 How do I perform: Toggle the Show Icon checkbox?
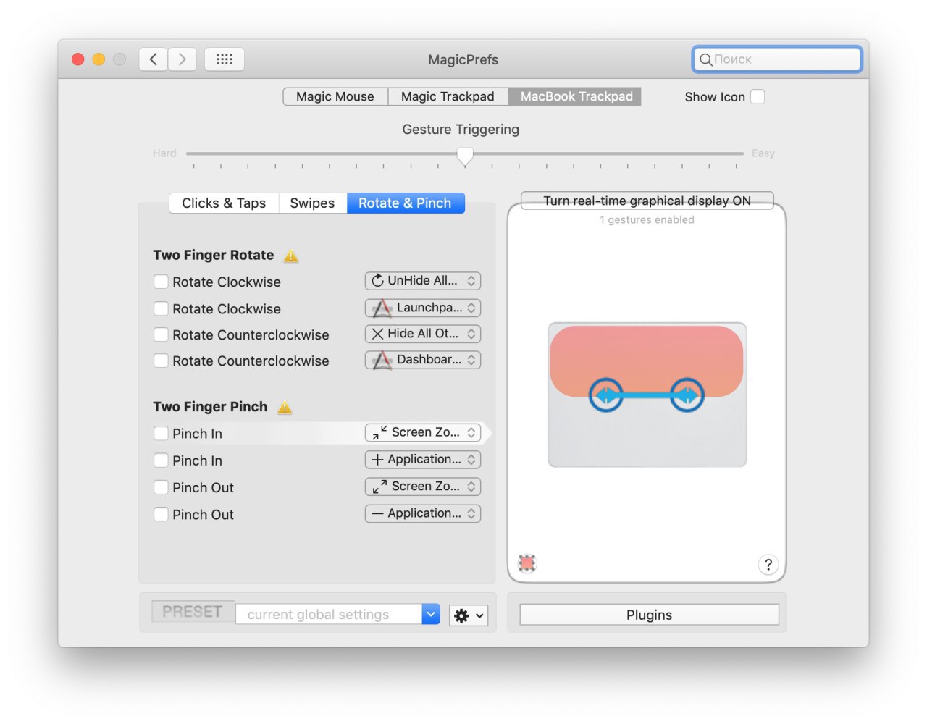(x=758, y=97)
